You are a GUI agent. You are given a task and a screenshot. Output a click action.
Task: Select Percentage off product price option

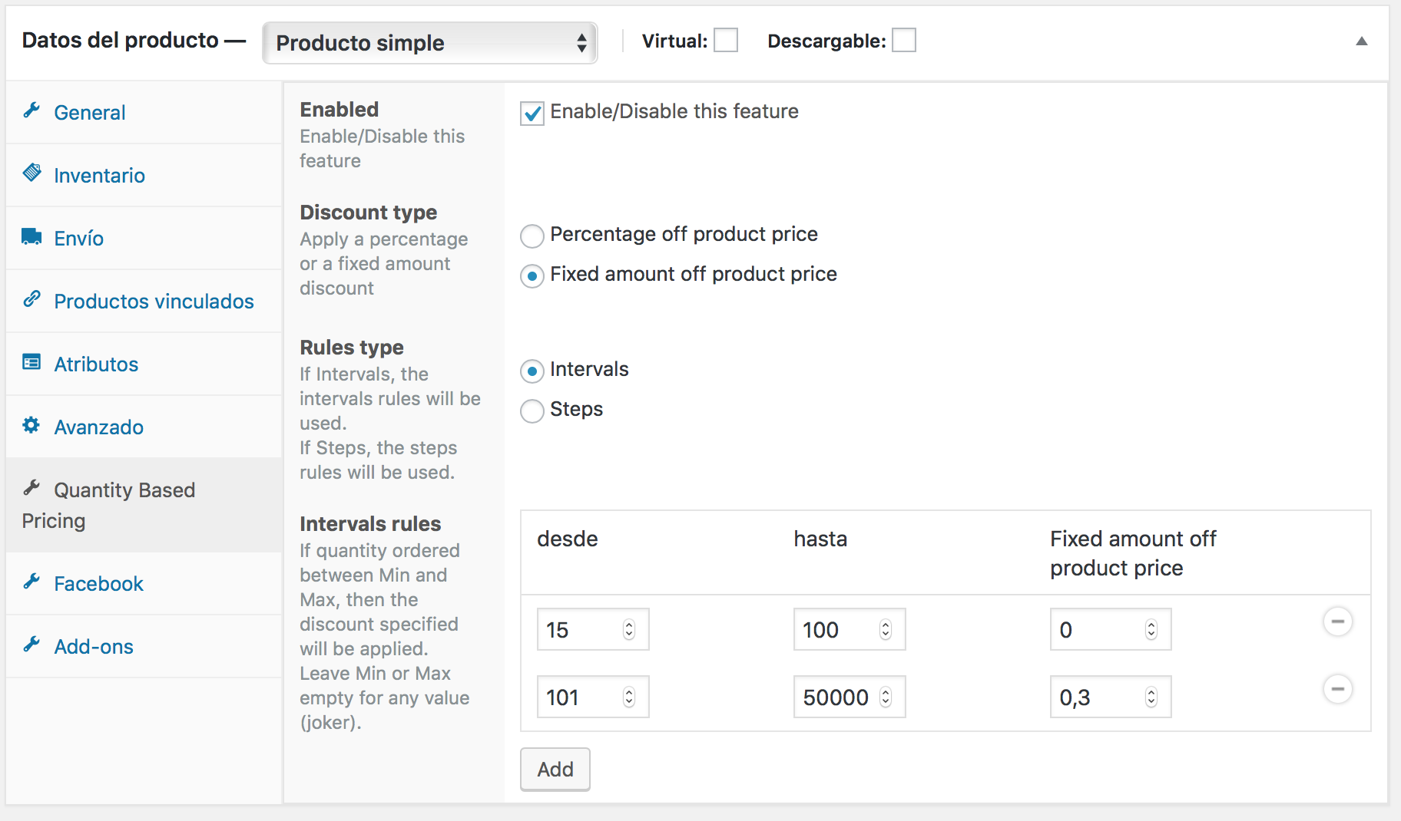point(532,236)
